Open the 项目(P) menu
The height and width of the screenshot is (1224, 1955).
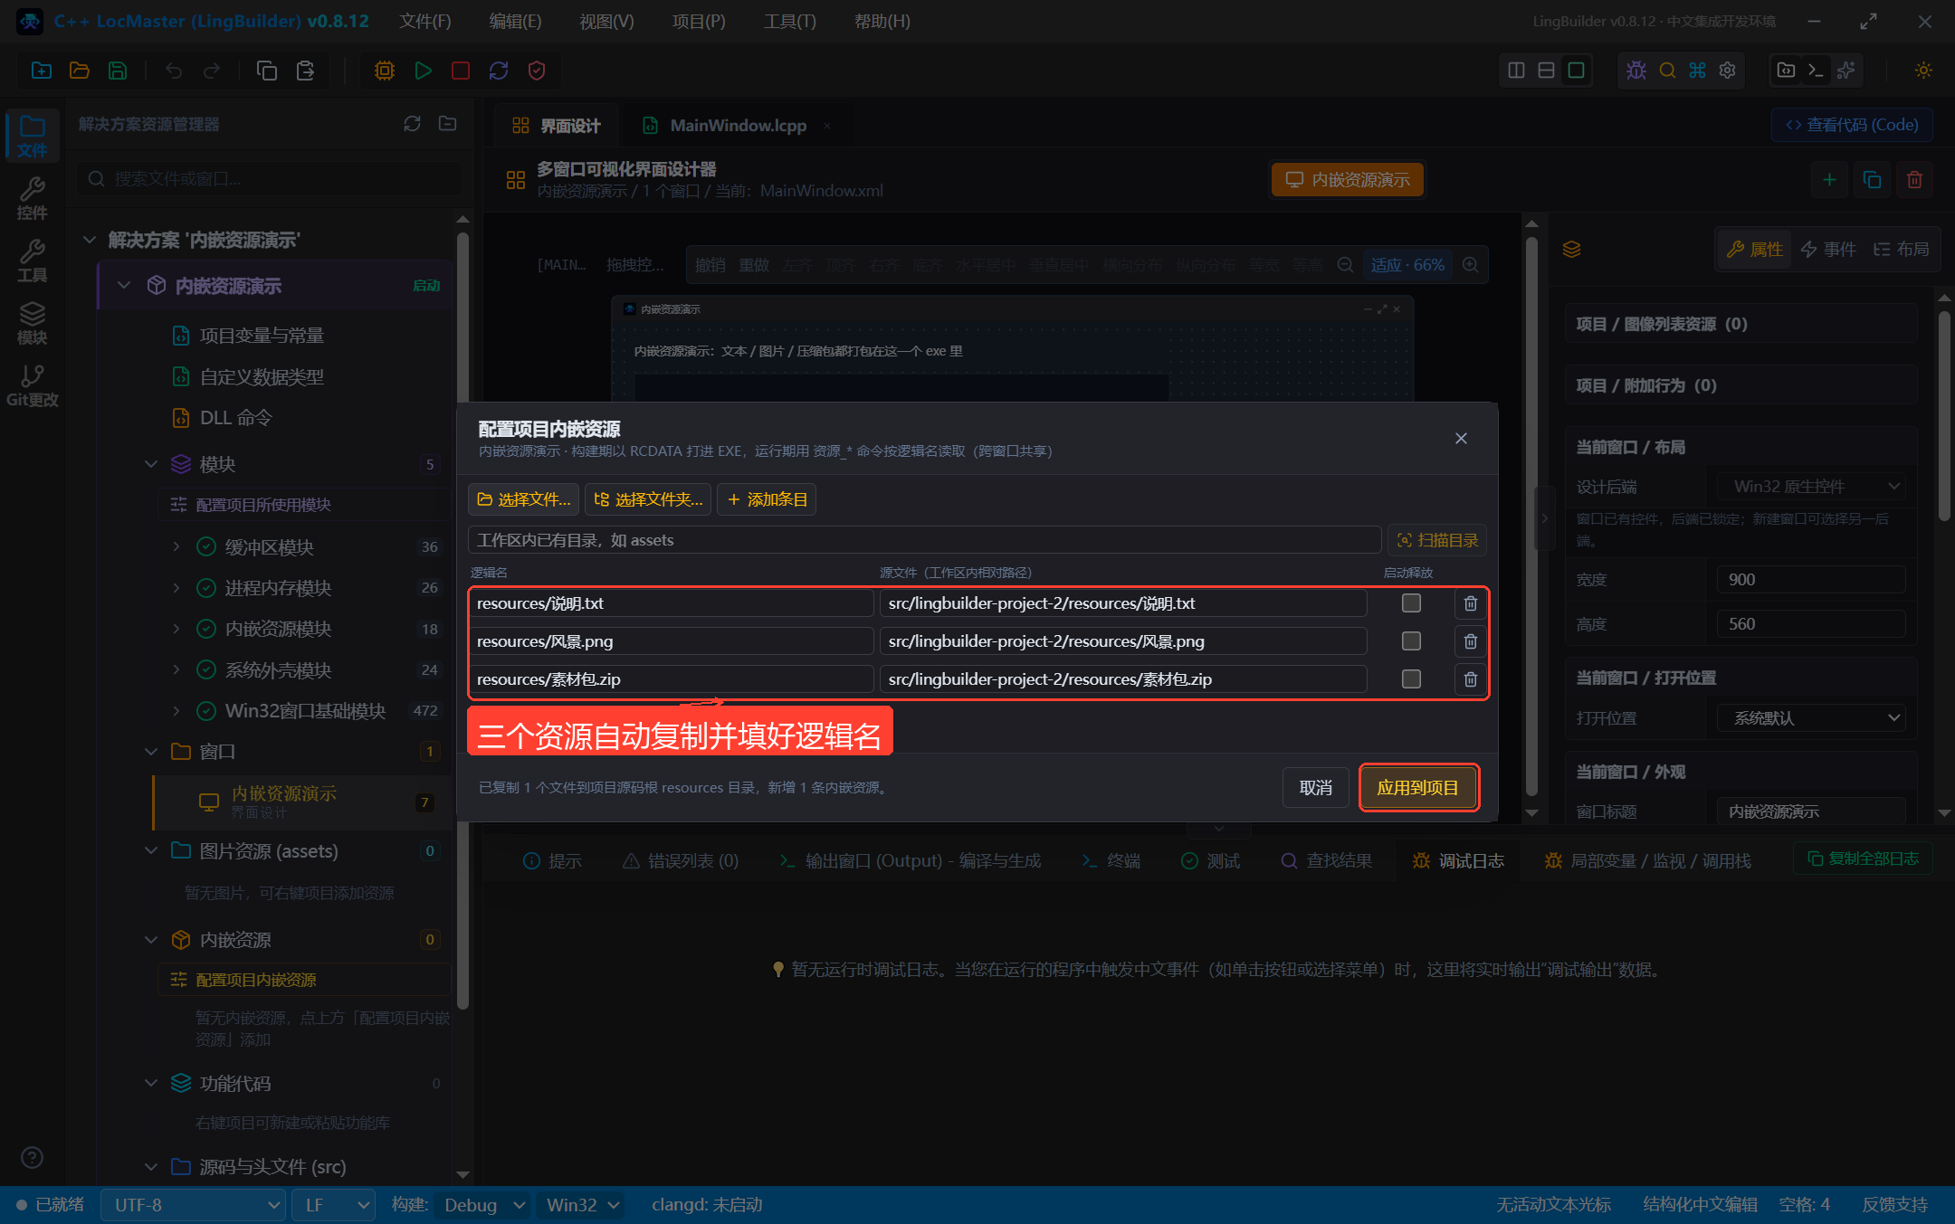click(x=698, y=21)
